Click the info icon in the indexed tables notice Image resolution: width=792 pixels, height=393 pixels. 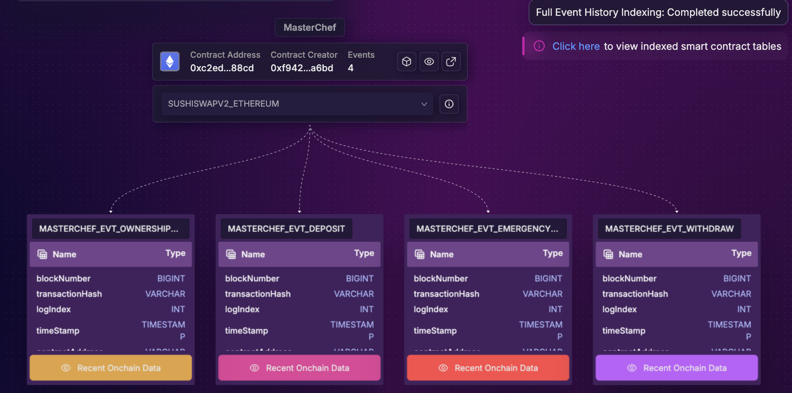(x=539, y=46)
